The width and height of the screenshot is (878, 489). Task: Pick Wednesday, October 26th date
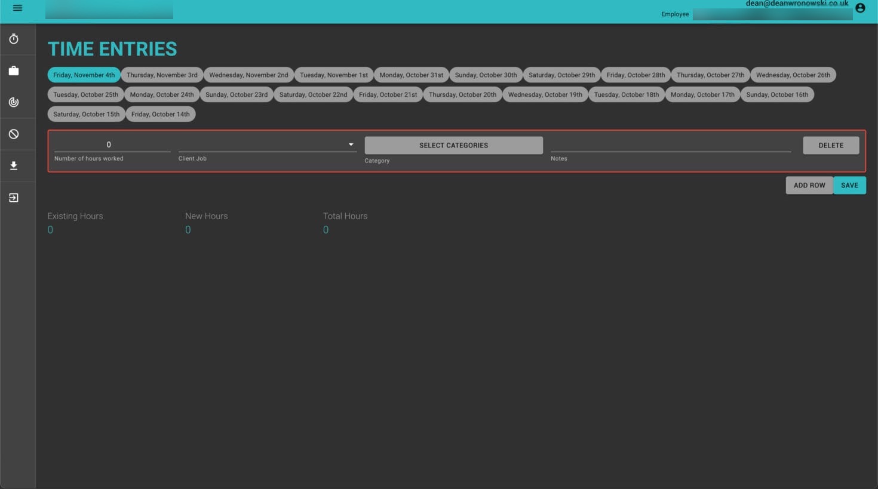coord(793,75)
